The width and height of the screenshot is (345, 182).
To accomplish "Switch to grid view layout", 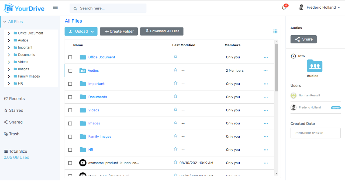I will click(x=275, y=31).
